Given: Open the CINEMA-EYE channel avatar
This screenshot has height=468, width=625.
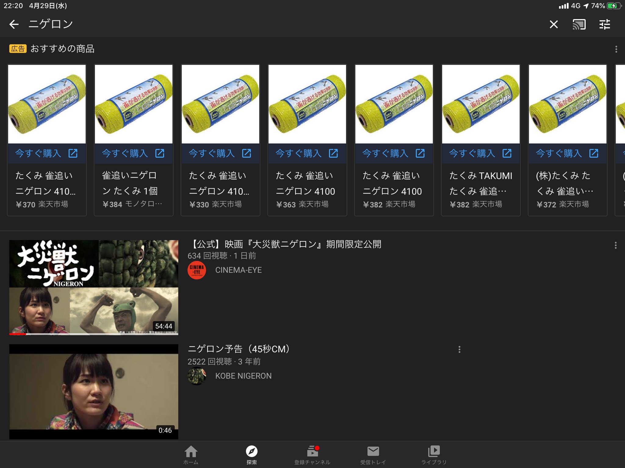Looking at the screenshot, I should tap(197, 270).
